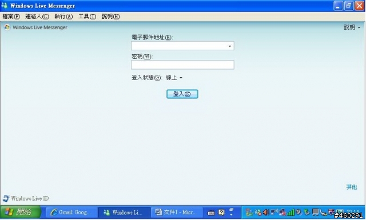
Task: Click the language bar restore icon
Action: (x=231, y=210)
